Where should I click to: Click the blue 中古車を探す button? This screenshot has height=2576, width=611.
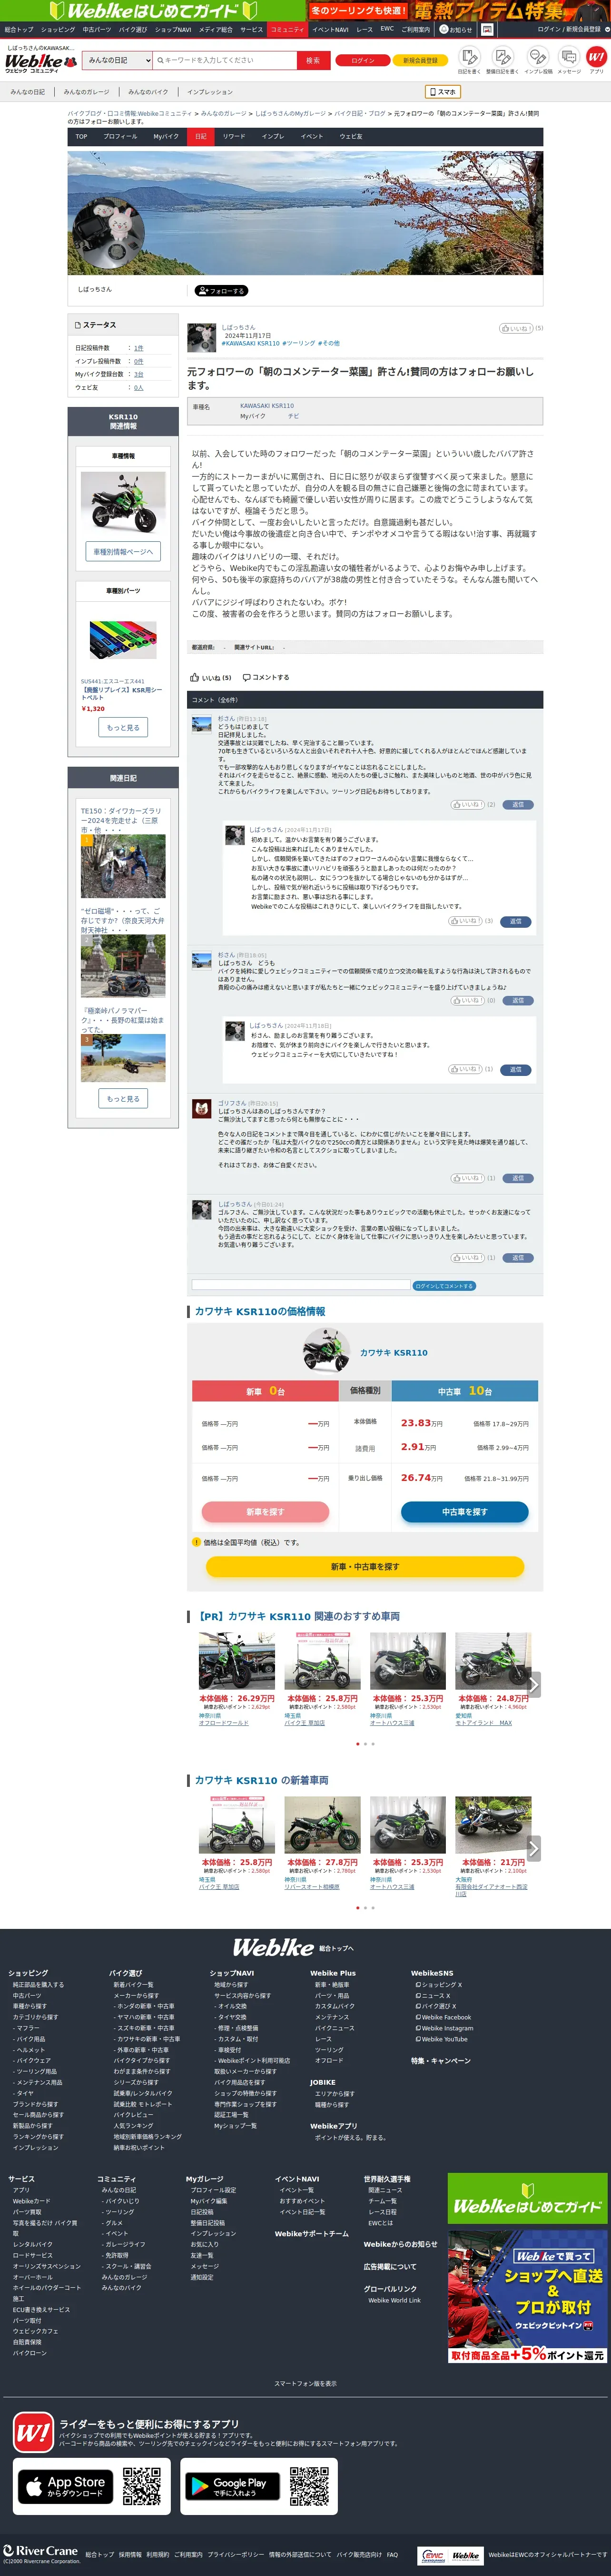[464, 1511]
